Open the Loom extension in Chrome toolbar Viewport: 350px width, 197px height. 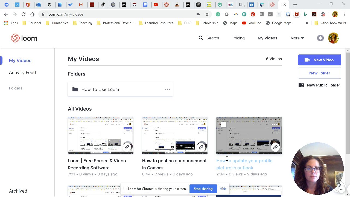(x=323, y=14)
